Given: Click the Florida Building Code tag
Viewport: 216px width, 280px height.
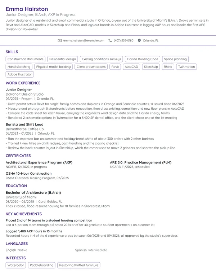Looking at the screenshot, I should tap(143, 59).
